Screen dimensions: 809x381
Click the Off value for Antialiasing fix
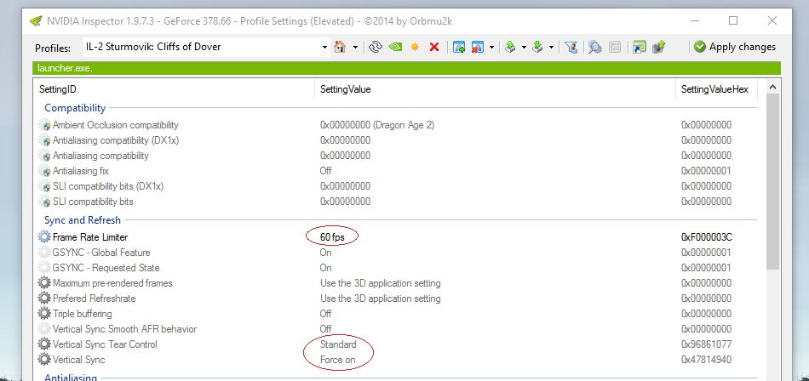325,171
